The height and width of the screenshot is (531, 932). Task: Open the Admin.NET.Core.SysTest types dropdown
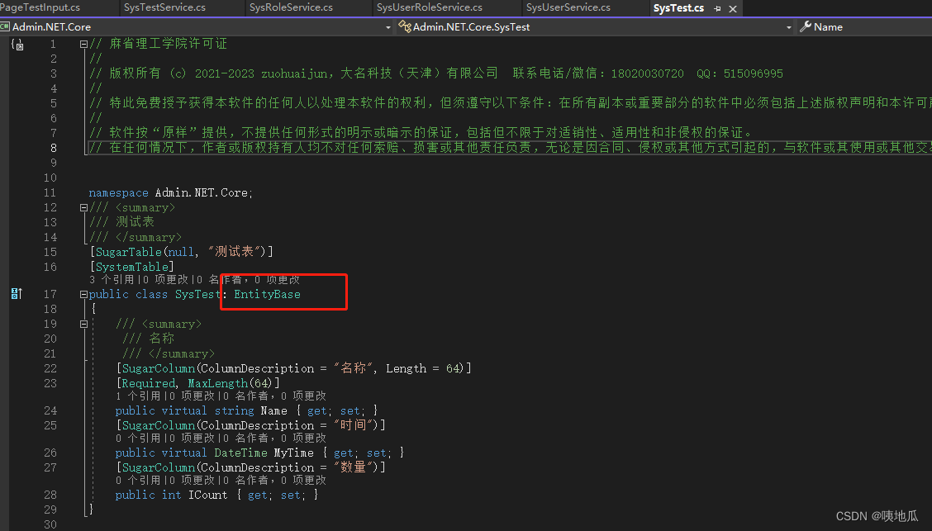pyautogui.click(x=789, y=26)
